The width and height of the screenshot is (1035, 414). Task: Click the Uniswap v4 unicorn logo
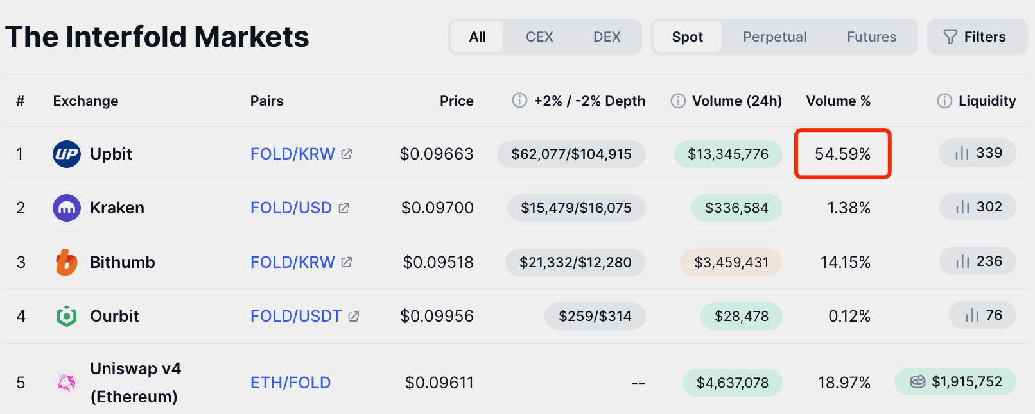coord(67,383)
